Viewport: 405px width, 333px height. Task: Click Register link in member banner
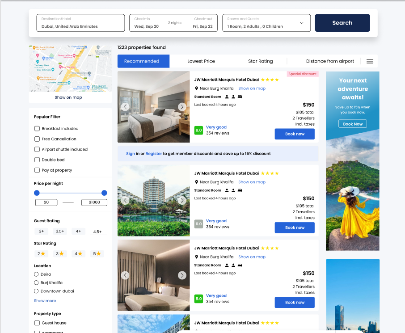(x=154, y=154)
